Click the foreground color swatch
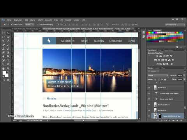The height and width of the screenshot is (140, 187). coord(4,73)
